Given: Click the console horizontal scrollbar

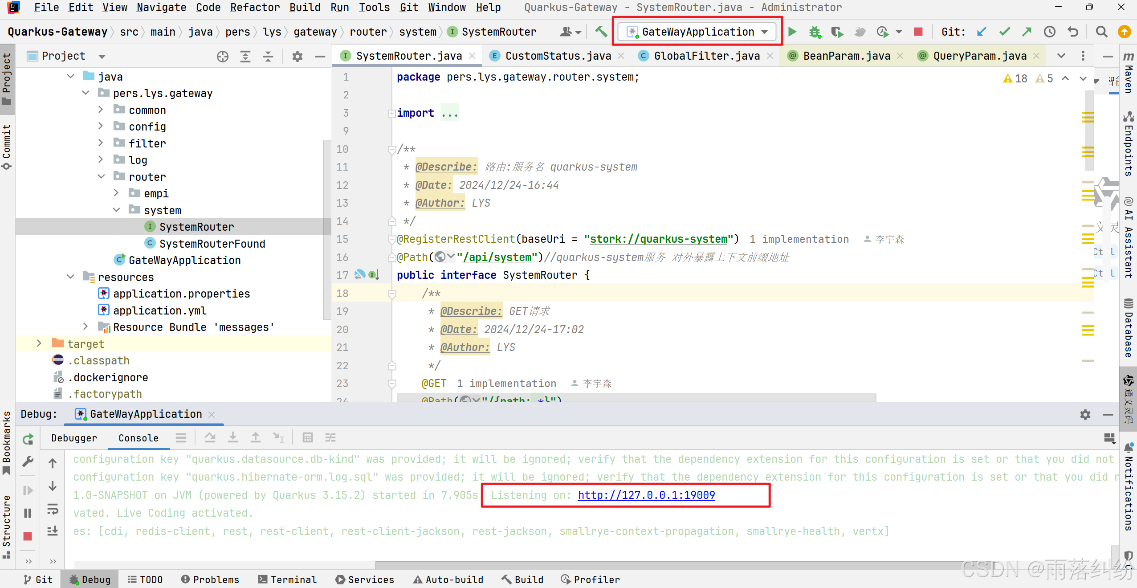Looking at the screenshot, I should click(x=668, y=565).
